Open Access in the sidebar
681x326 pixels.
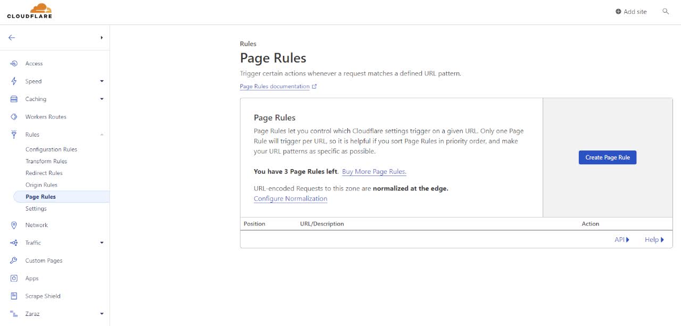tap(34, 63)
